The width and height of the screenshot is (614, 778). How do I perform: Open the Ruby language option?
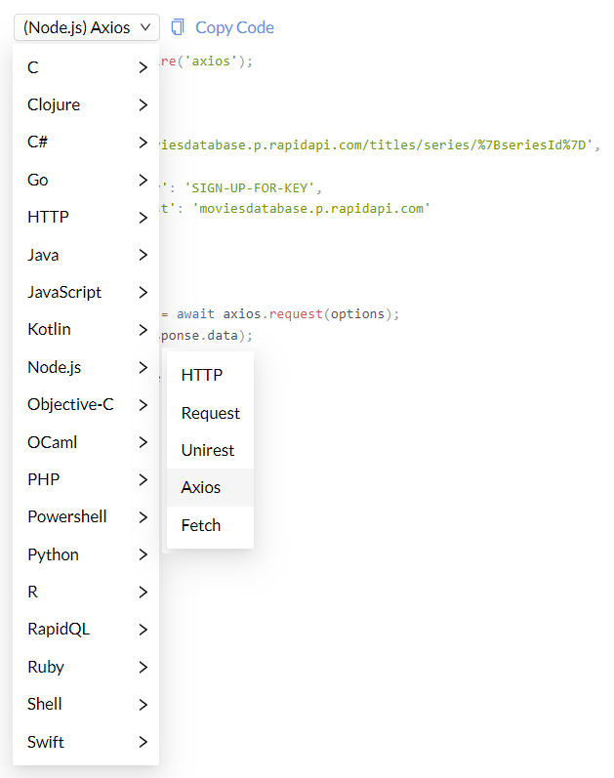[x=86, y=667]
